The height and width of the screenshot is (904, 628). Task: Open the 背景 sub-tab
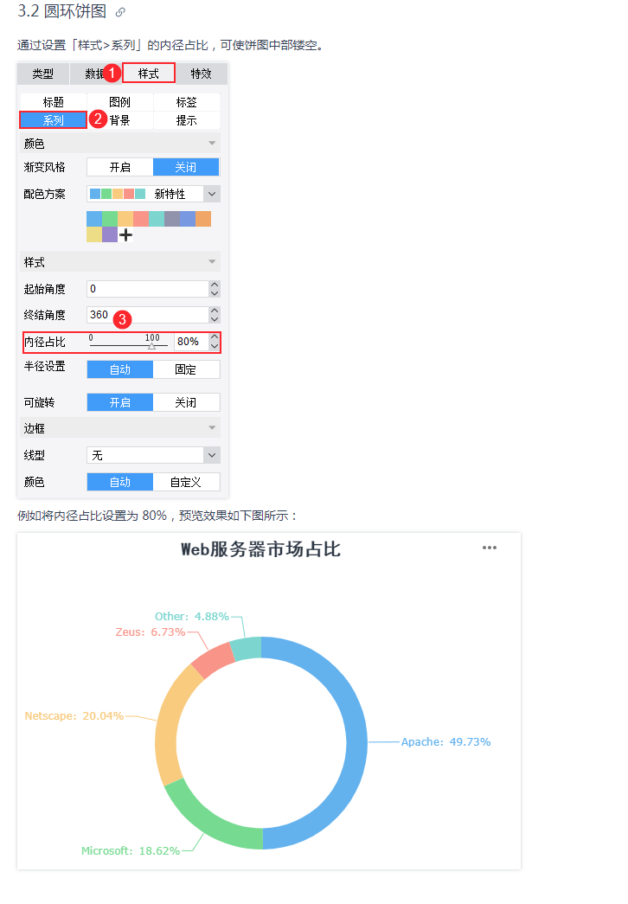pos(119,120)
